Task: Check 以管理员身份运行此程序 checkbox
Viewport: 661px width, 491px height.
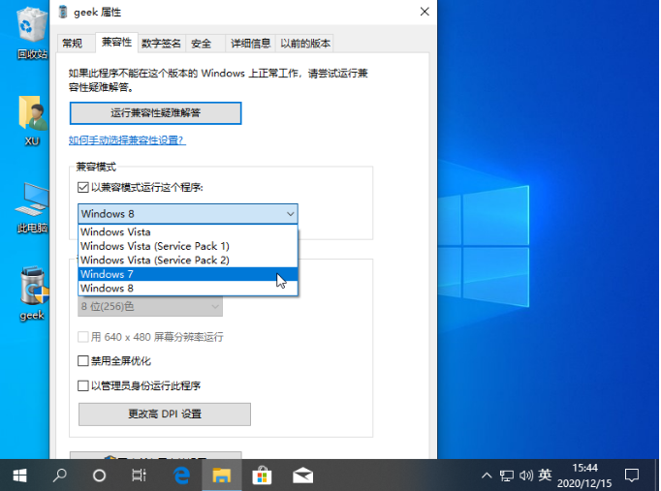Action: [x=83, y=385]
